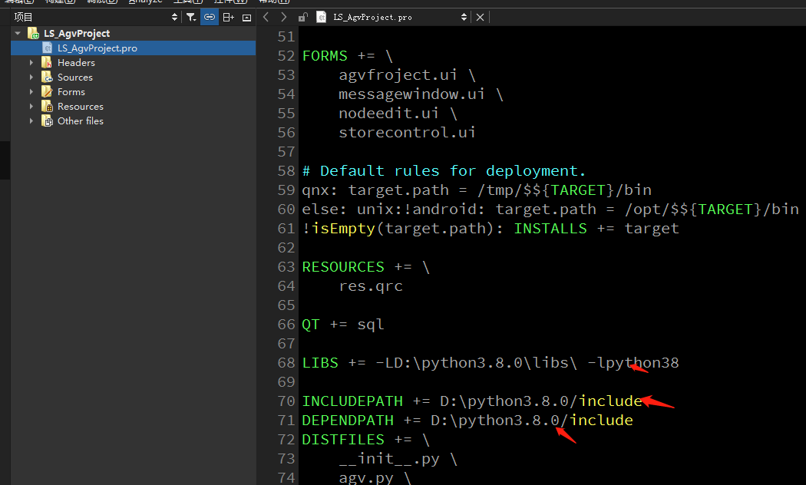The image size is (806, 485).
Task: Expand the Resources folder arrow
Action: coord(31,107)
